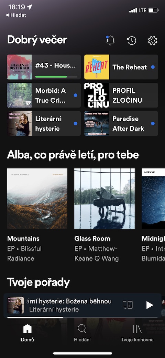Open the notifications bell icon
165x358 pixels.
[x=110, y=40]
